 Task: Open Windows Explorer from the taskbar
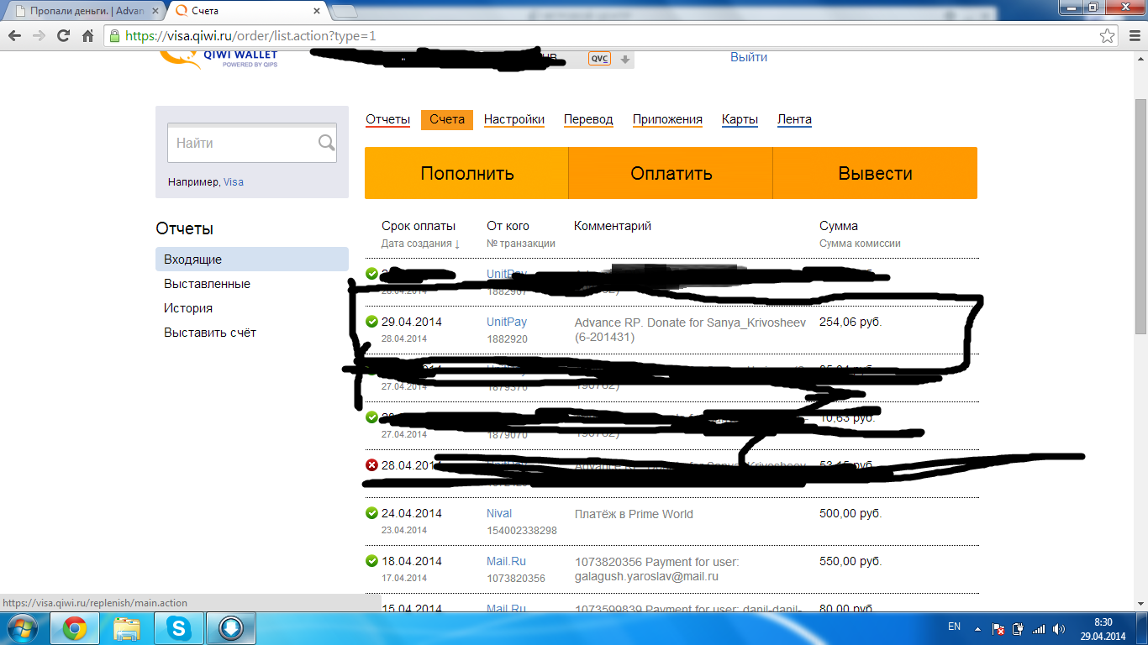[127, 628]
